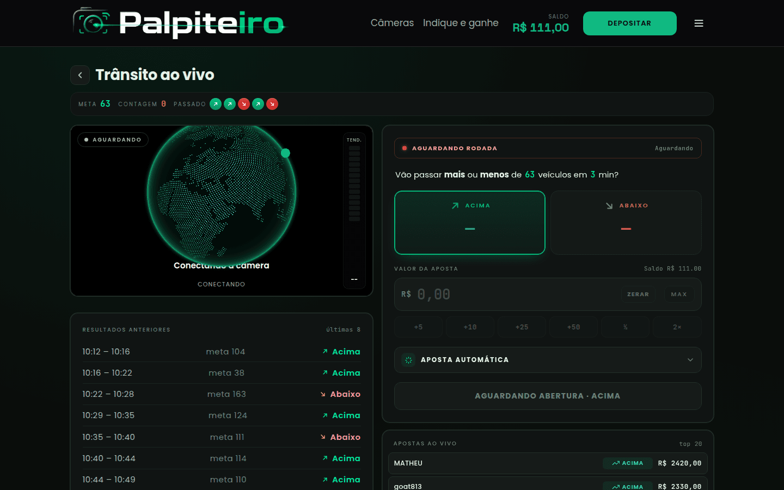Click the first green arrow in Passado history
Image resolution: width=784 pixels, height=490 pixels.
216,104
